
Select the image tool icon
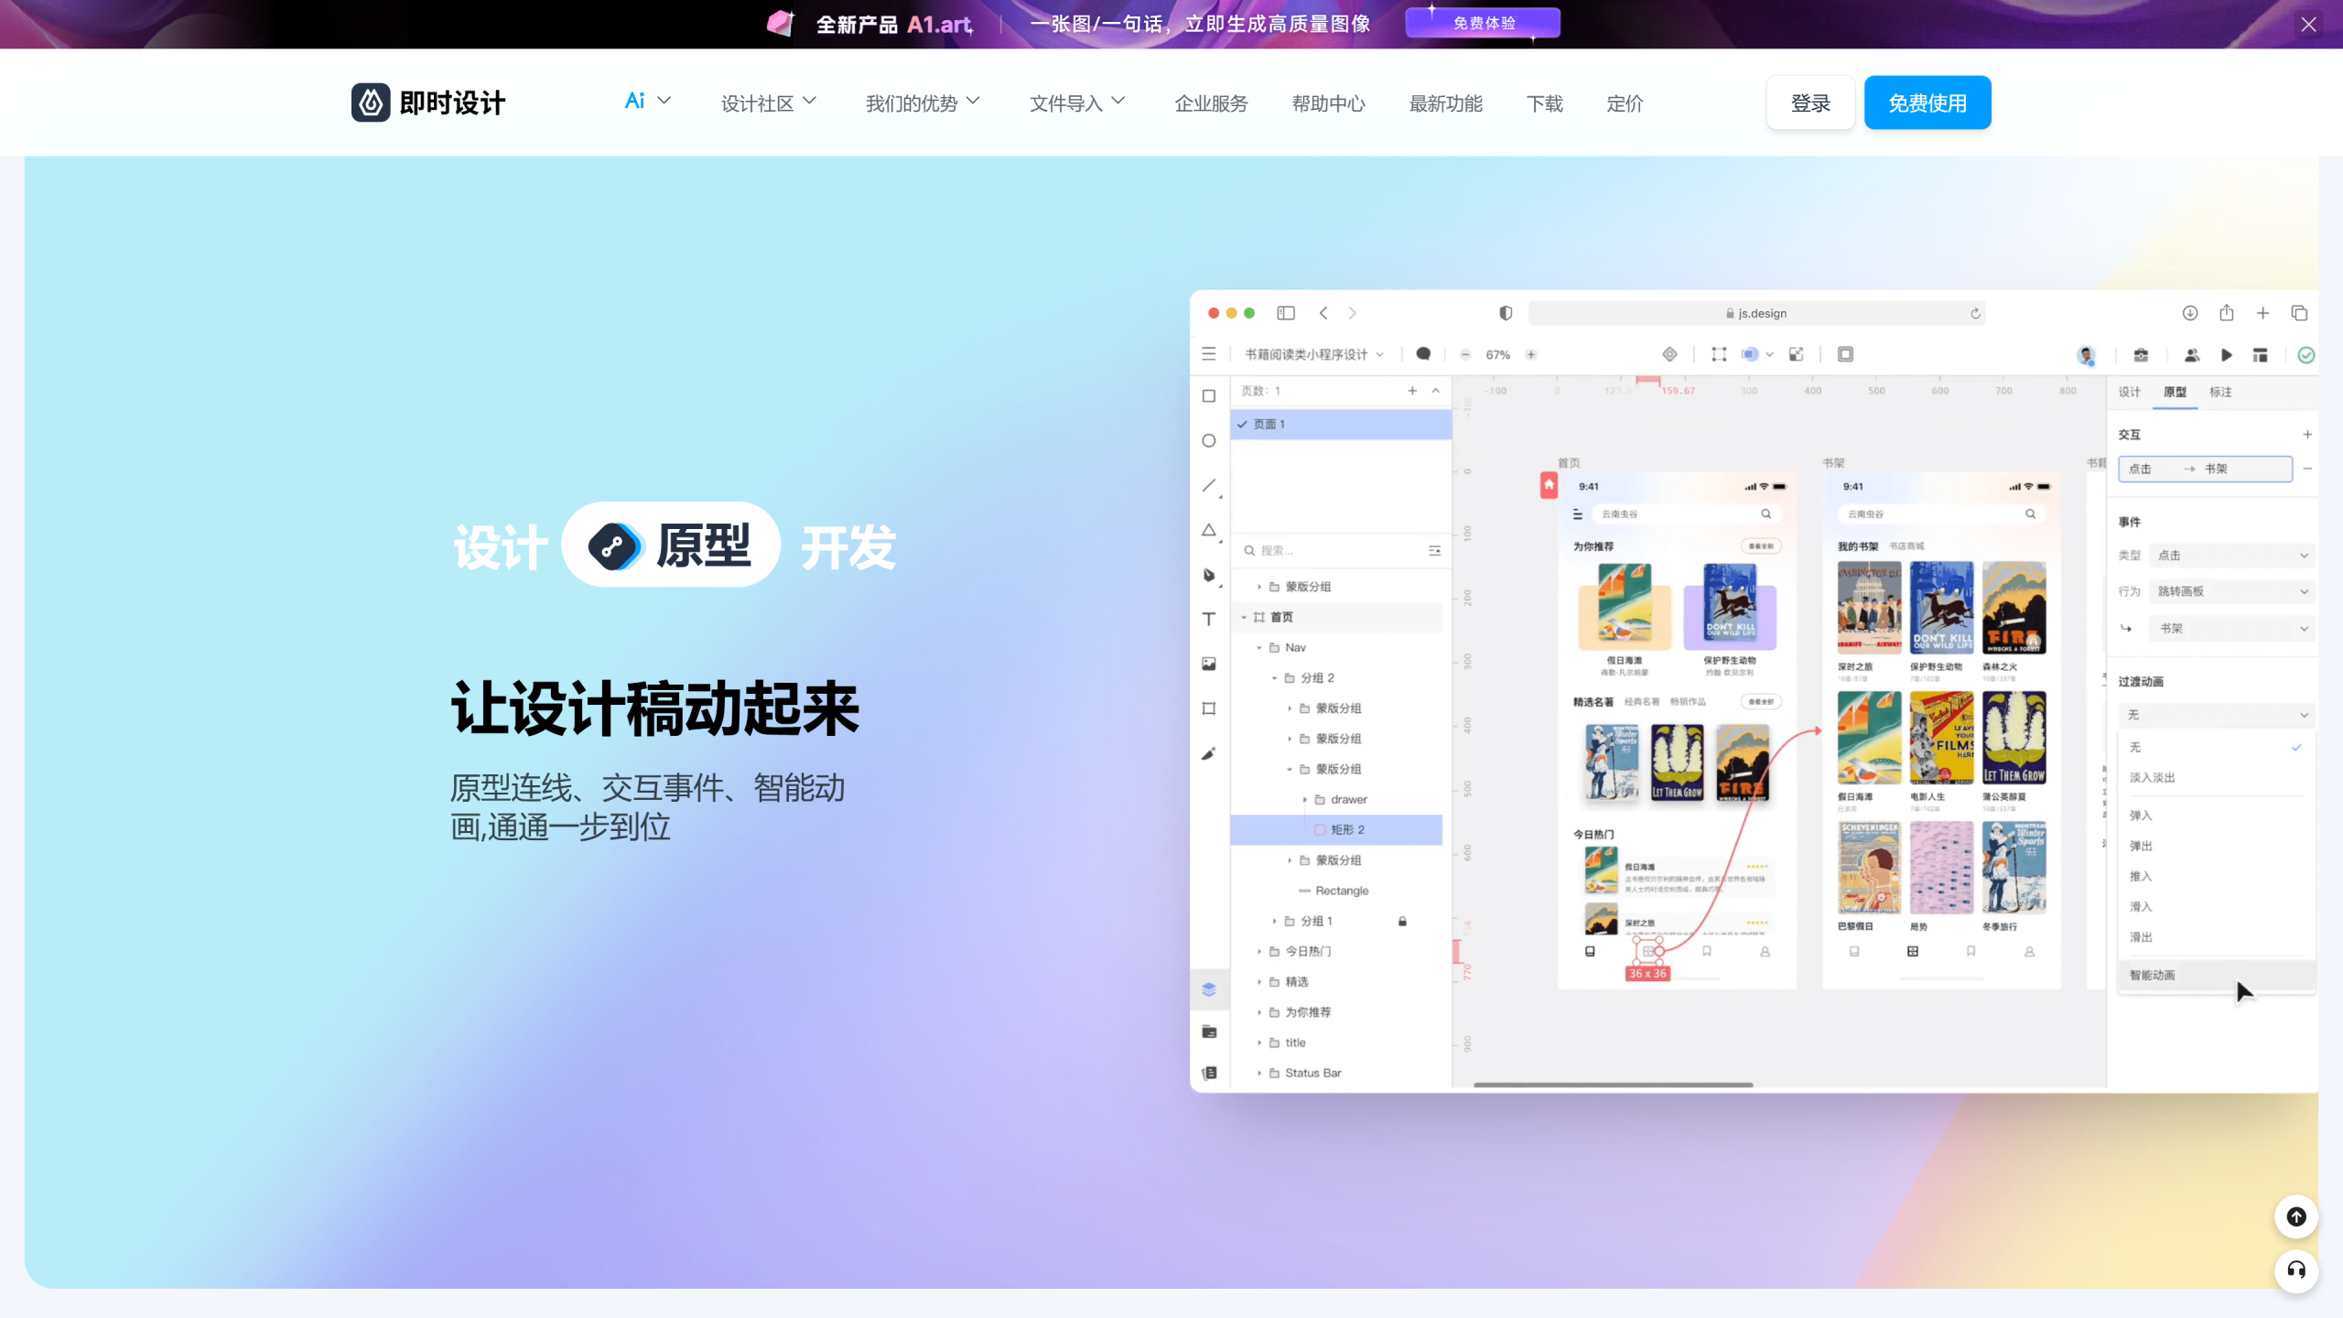1209,664
